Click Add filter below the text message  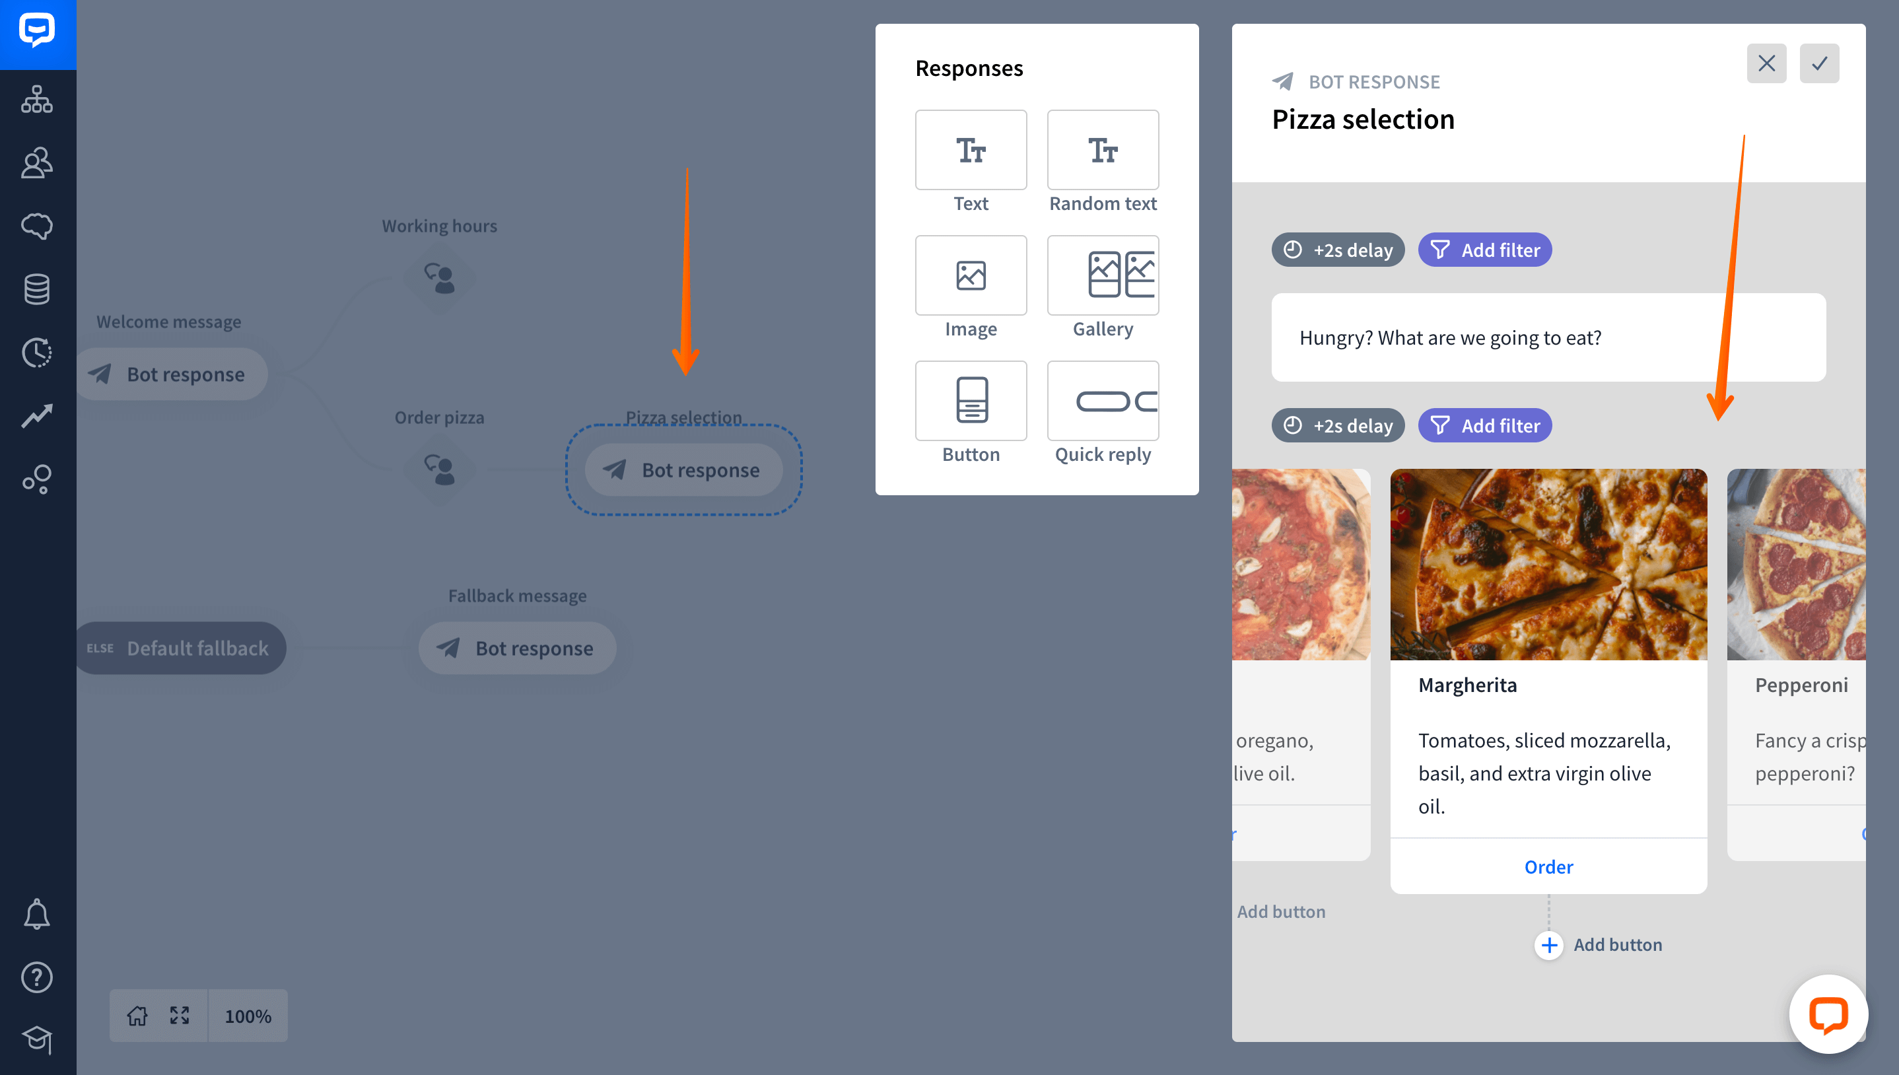[1485, 426]
